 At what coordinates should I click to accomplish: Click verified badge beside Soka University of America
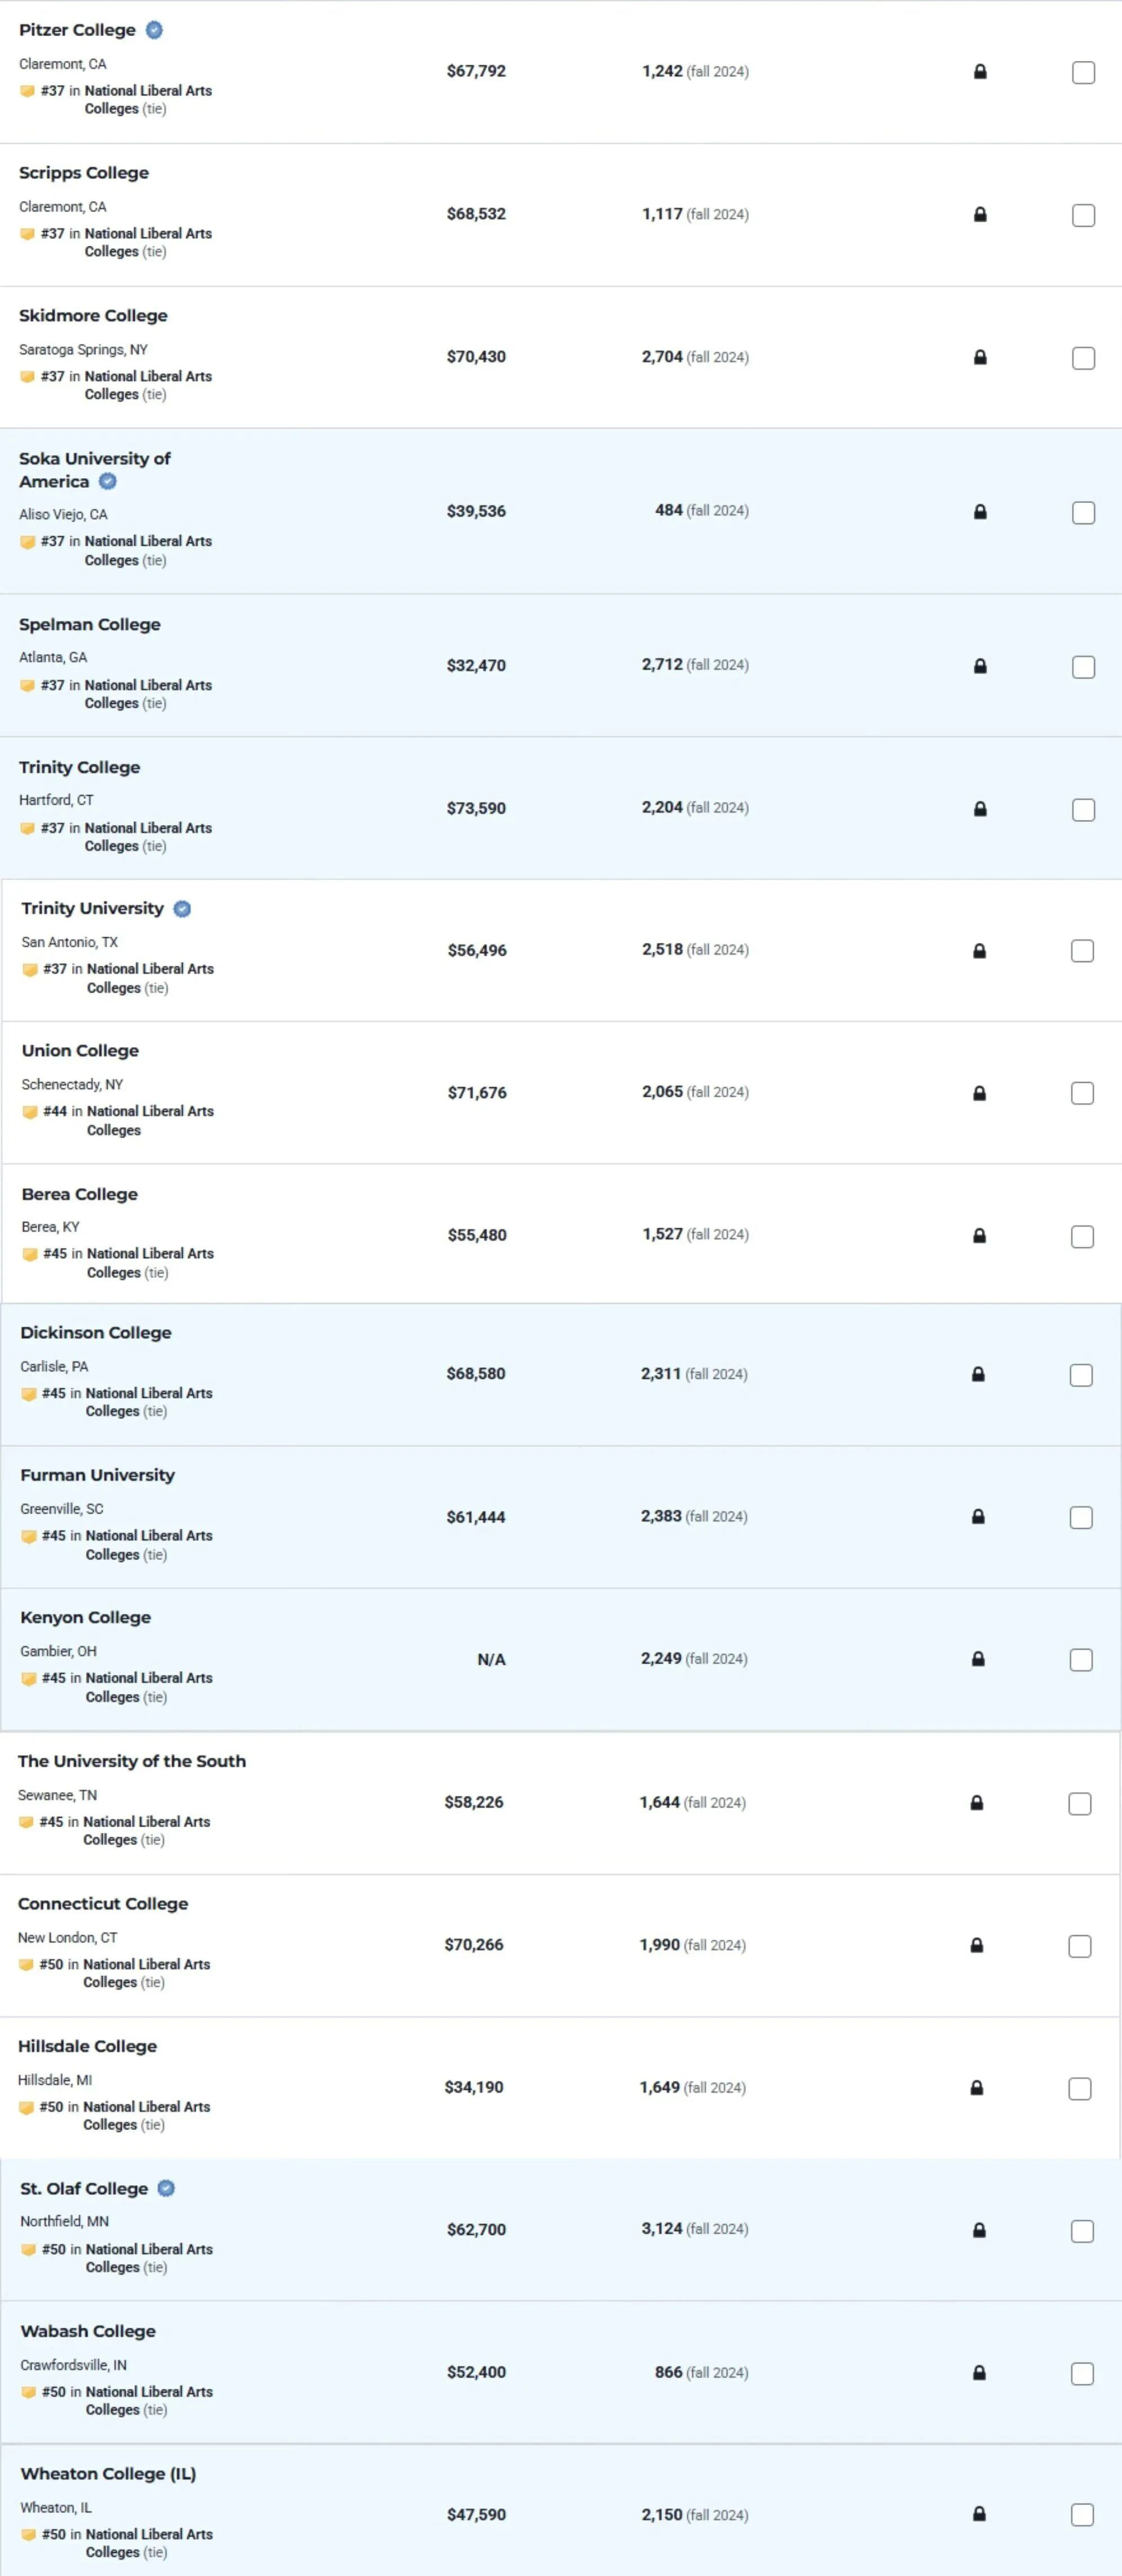[108, 482]
